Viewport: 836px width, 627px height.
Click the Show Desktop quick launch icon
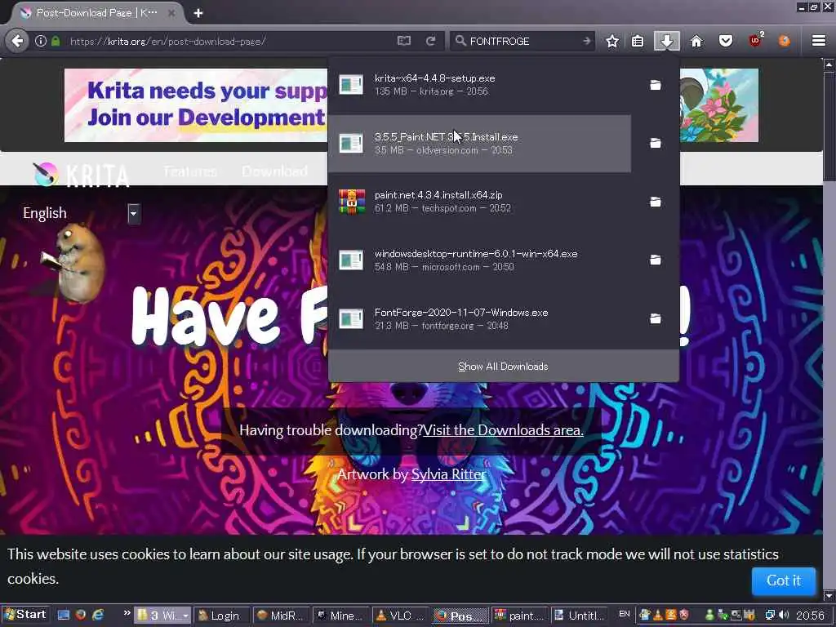[x=64, y=615]
